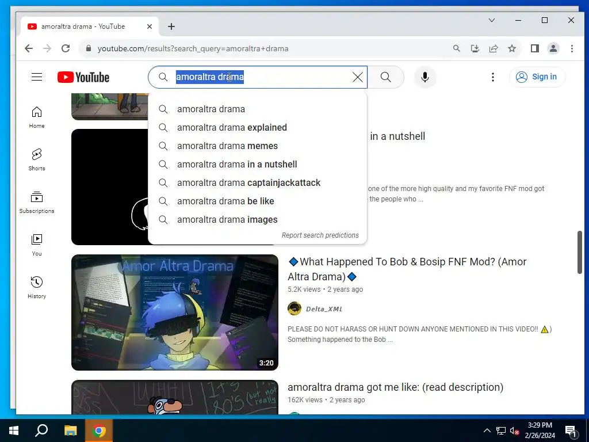
Task: Select suggestion 'amoraltra drama in a nutshell'
Action: (x=257, y=164)
